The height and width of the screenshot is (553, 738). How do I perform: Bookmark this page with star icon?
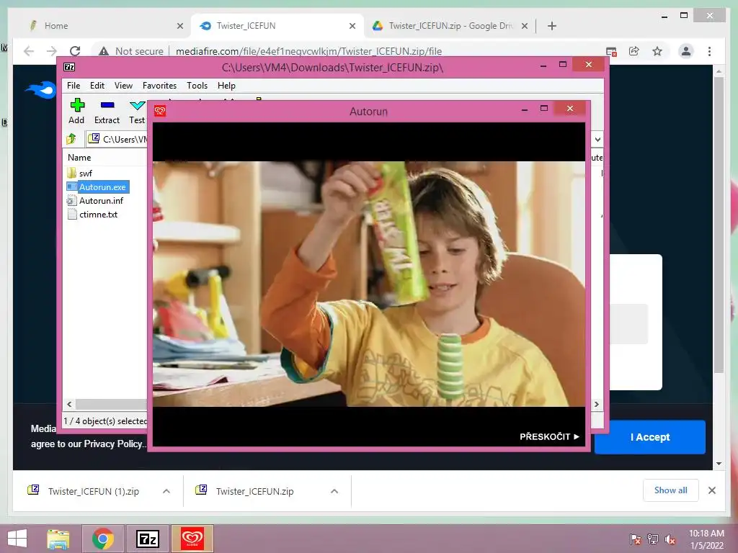point(657,51)
